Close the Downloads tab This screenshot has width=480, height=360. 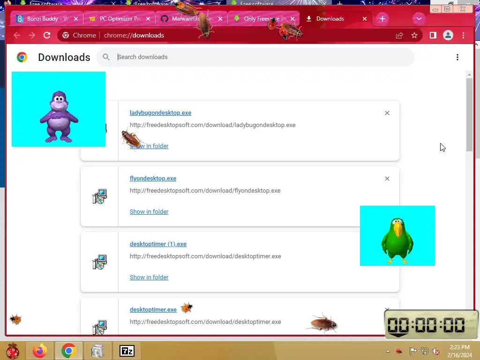click(x=365, y=19)
